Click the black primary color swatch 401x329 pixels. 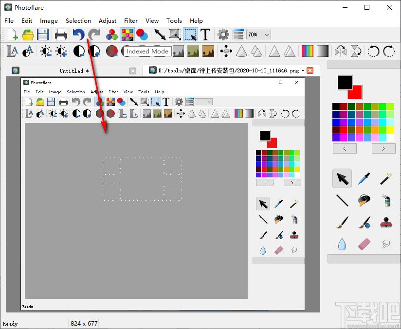(345, 83)
